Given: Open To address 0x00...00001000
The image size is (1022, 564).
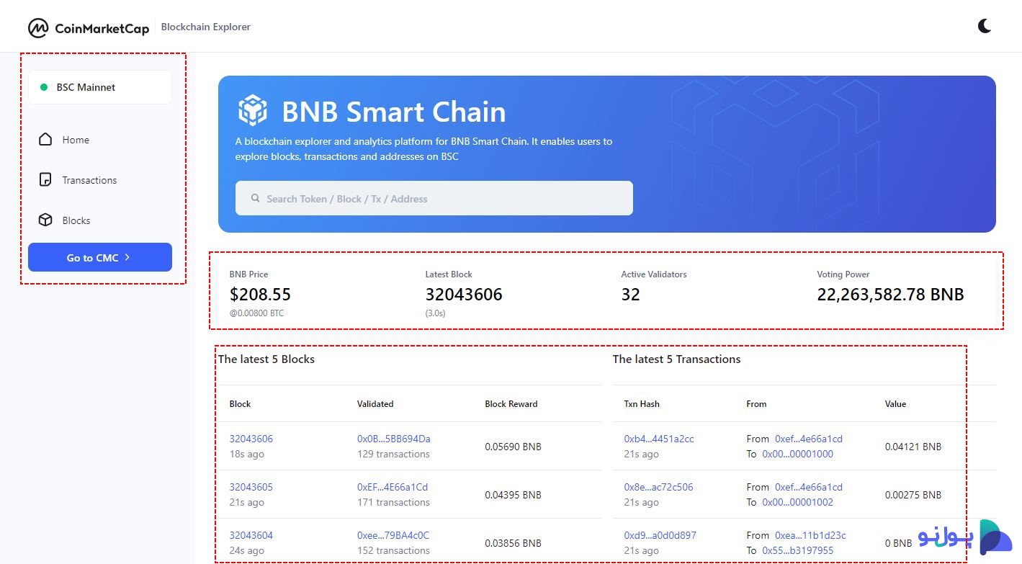Looking at the screenshot, I should (798, 454).
